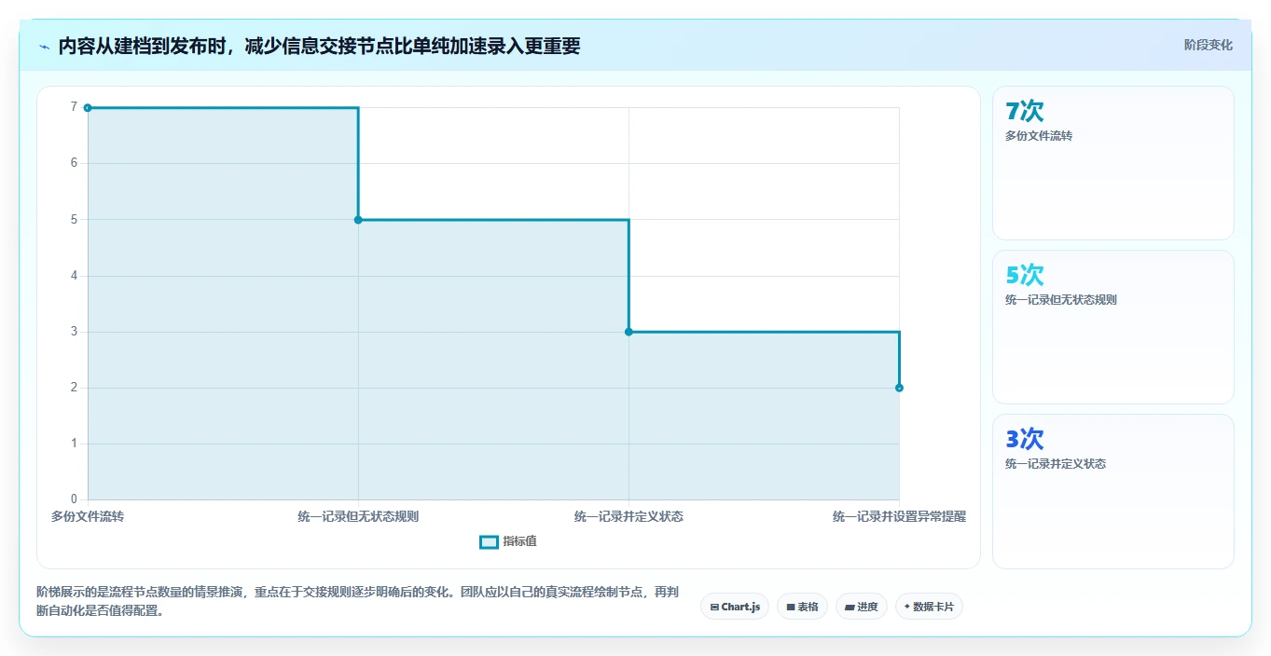The height and width of the screenshot is (656, 1271).
Task: Click the y-axis tick label 7
Action: point(74,107)
